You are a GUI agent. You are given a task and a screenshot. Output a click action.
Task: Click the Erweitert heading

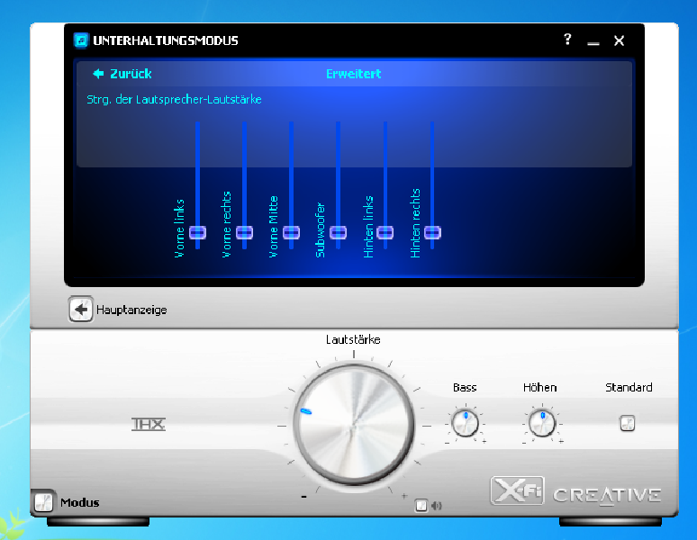pos(353,74)
